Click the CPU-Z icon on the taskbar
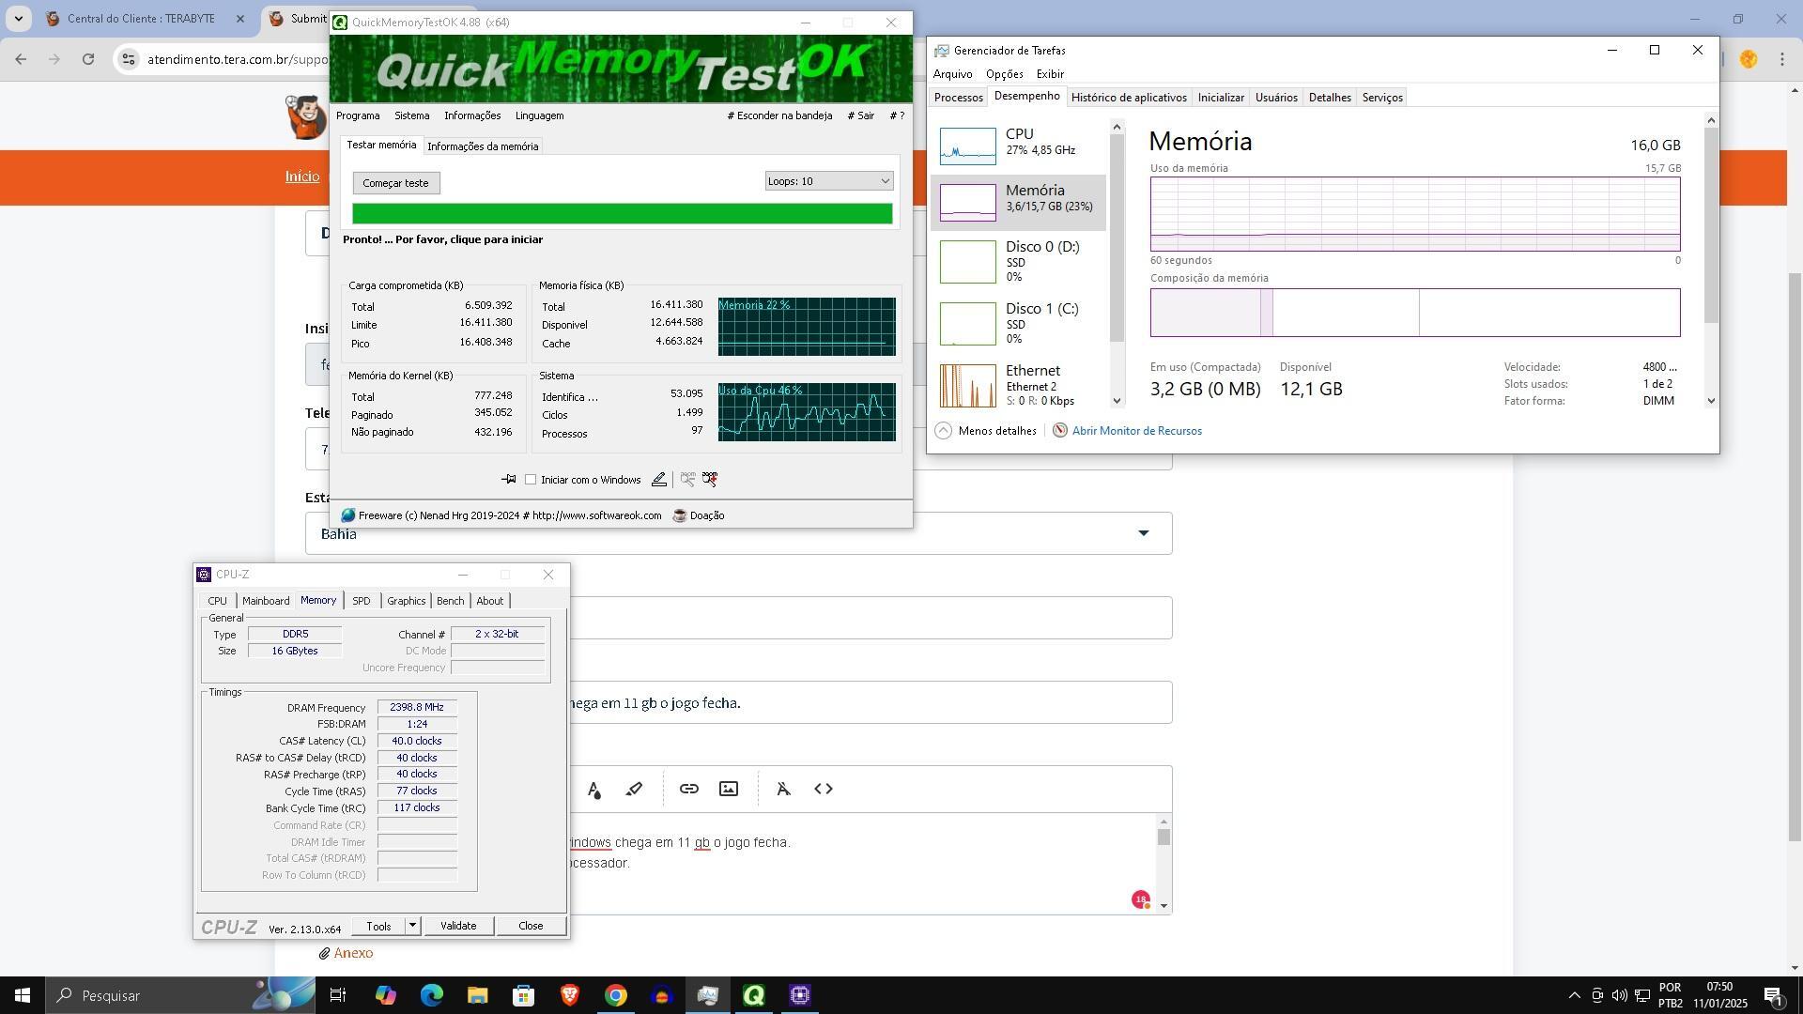Image resolution: width=1803 pixels, height=1014 pixels. click(800, 995)
